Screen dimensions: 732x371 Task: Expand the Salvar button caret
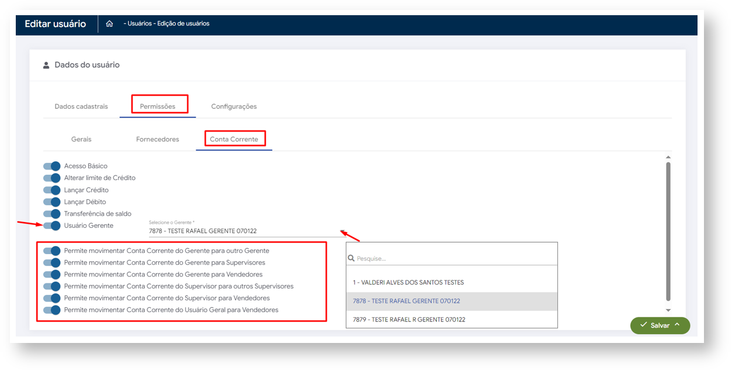[x=677, y=325]
